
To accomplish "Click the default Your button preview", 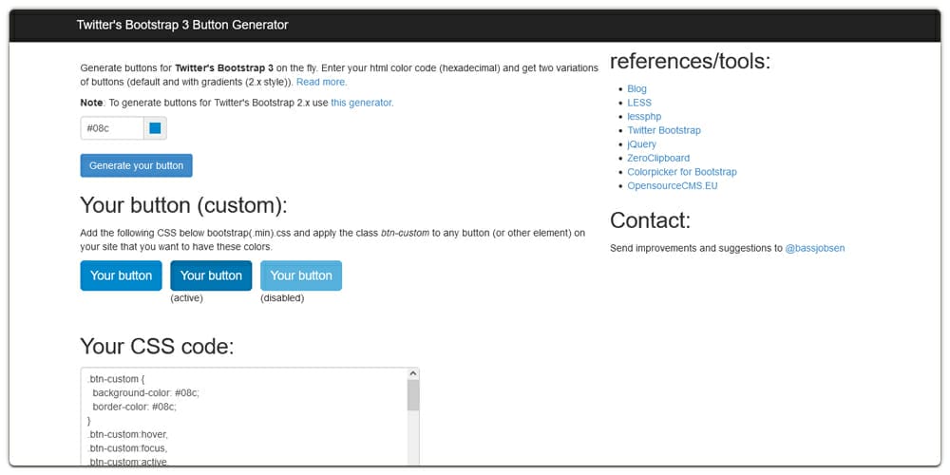I will point(122,275).
